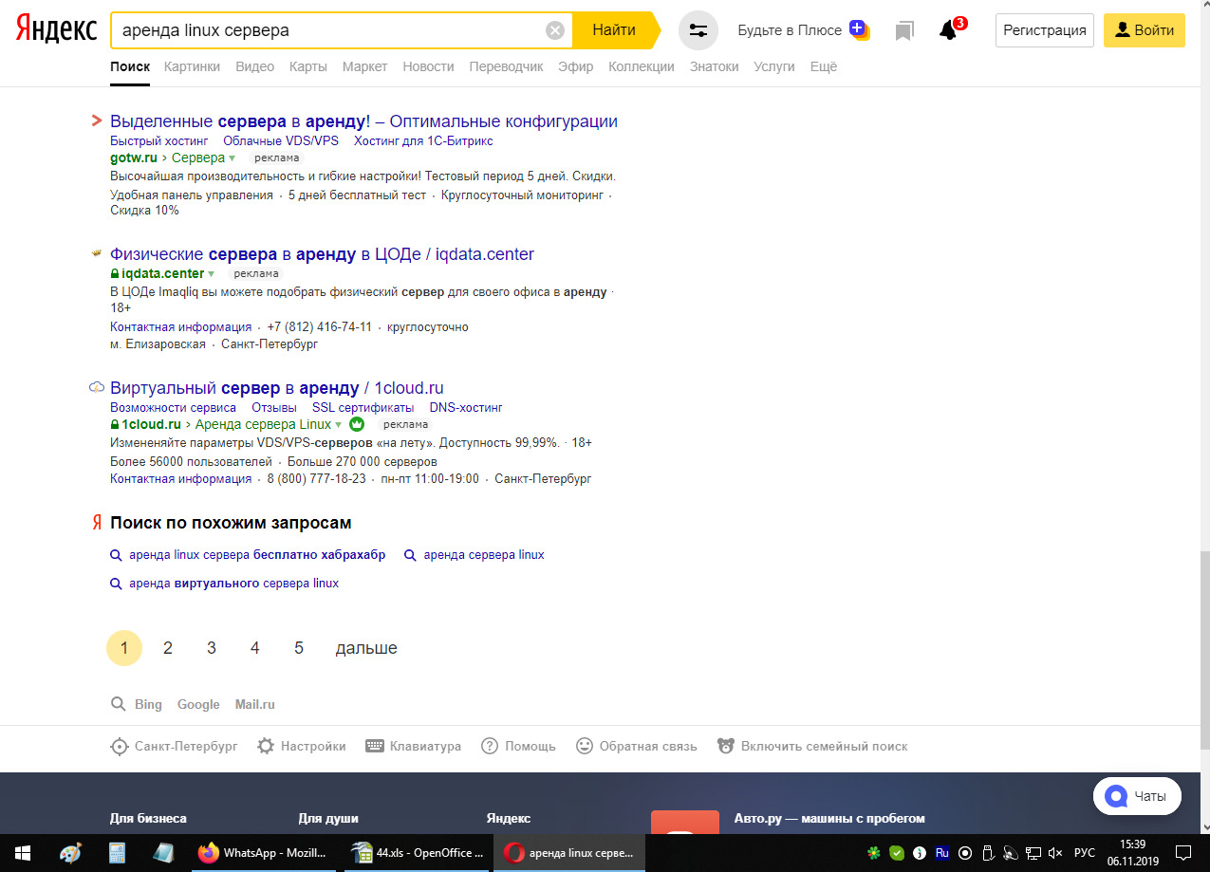This screenshot has height=872, width=1210.
Task: Click the дальше next page link
Action: (x=366, y=648)
